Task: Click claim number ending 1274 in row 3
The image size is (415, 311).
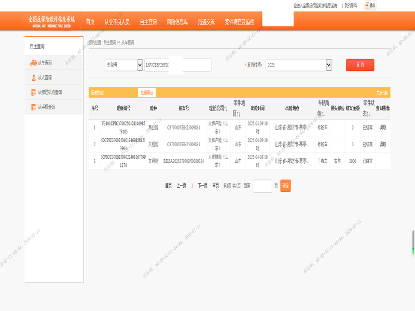Action: tap(123, 161)
